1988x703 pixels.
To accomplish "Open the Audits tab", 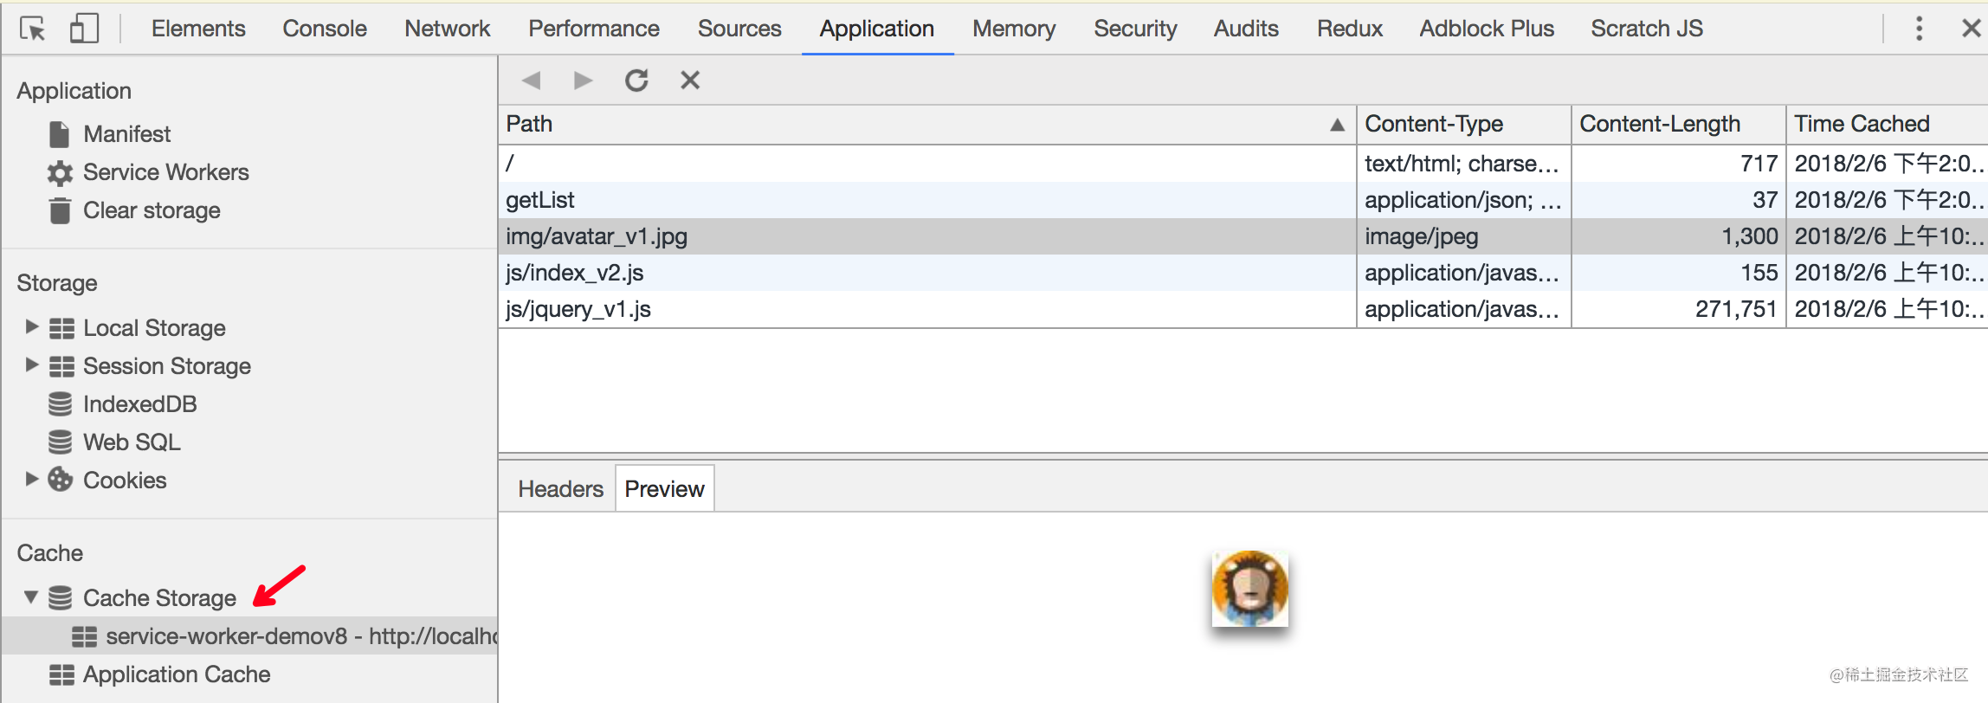I will coord(1246,29).
